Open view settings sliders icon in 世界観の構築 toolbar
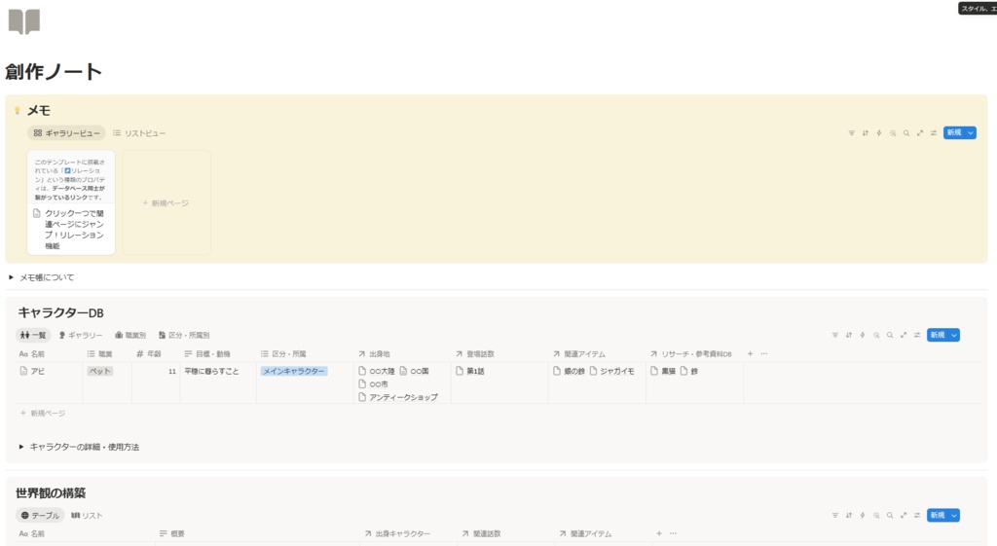 click(x=917, y=516)
